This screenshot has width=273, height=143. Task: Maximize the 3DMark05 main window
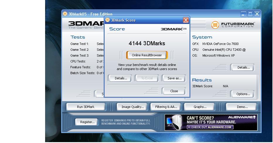250,14
